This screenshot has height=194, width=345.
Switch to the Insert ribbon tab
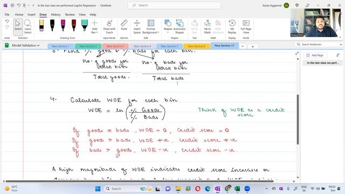[31, 15]
